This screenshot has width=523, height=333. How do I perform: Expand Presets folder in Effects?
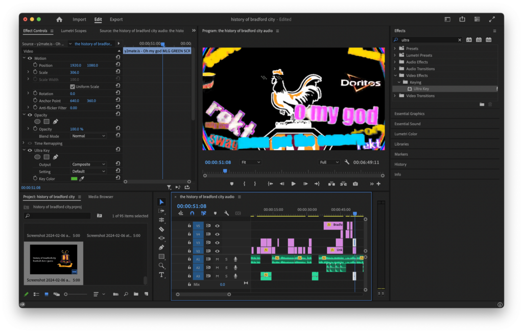(x=395, y=49)
